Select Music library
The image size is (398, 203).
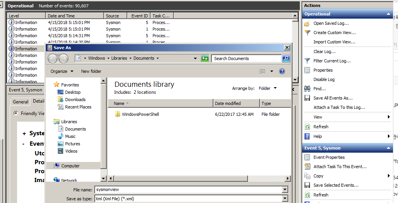(x=70, y=136)
